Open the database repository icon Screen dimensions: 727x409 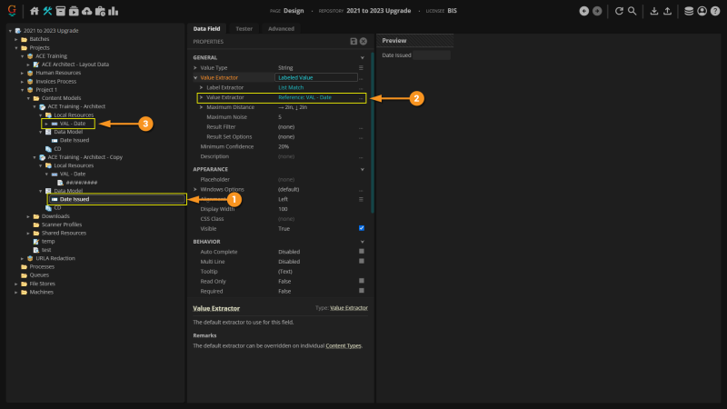(x=689, y=11)
